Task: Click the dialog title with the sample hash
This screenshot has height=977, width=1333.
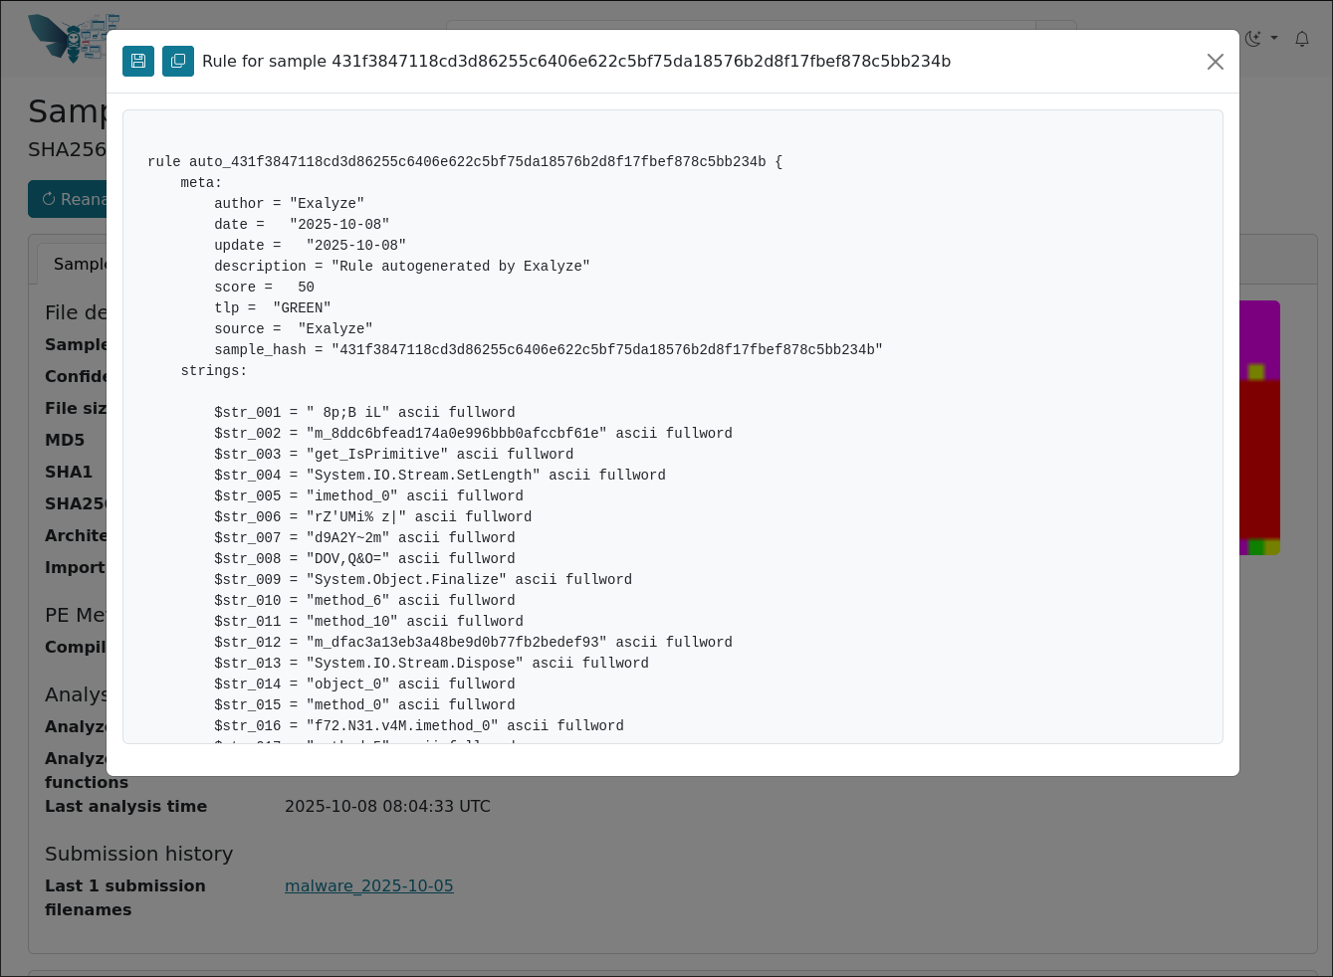Action: [576, 62]
